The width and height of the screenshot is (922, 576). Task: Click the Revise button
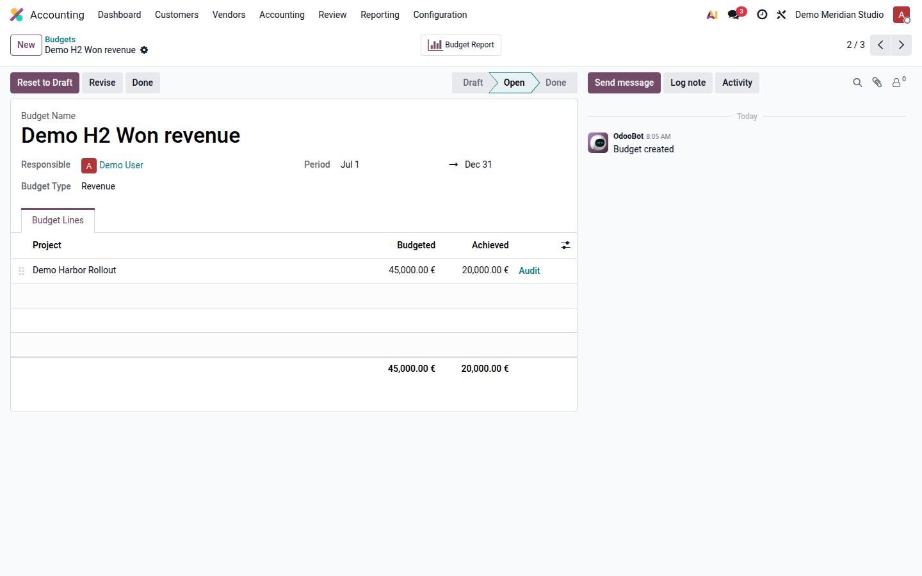pos(102,83)
